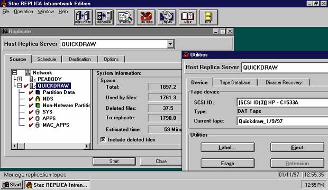Click the tree's right scroll arrow
Screen dimensions: 328x190
tap(87, 146)
